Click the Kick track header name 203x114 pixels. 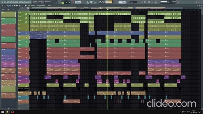(x=19, y=32)
